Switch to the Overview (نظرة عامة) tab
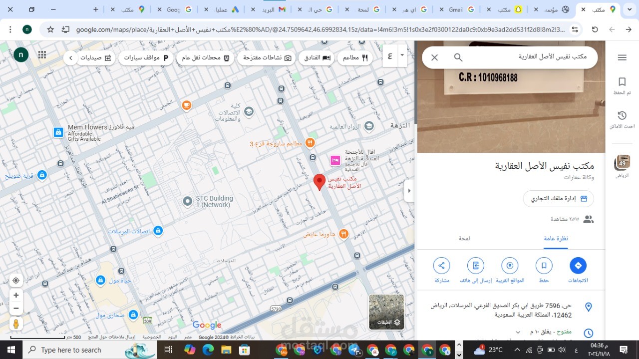The height and width of the screenshot is (359, 639). point(556,238)
